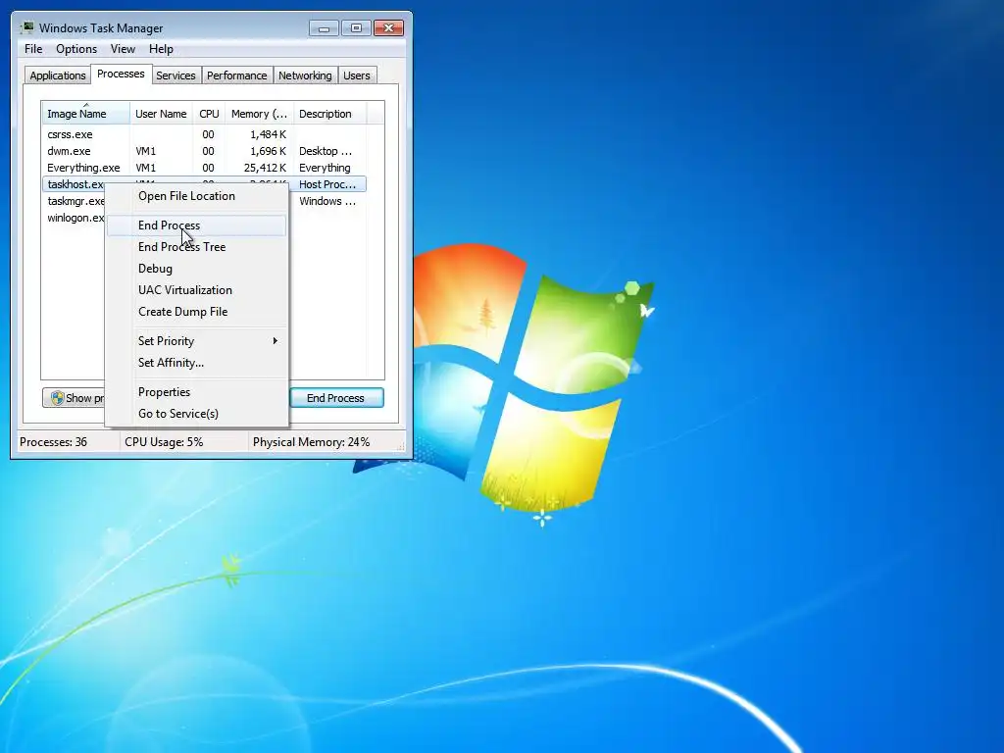1004x753 pixels.
Task: Expand the Set Priority submenu arrow
Action: tap(275, 340)
